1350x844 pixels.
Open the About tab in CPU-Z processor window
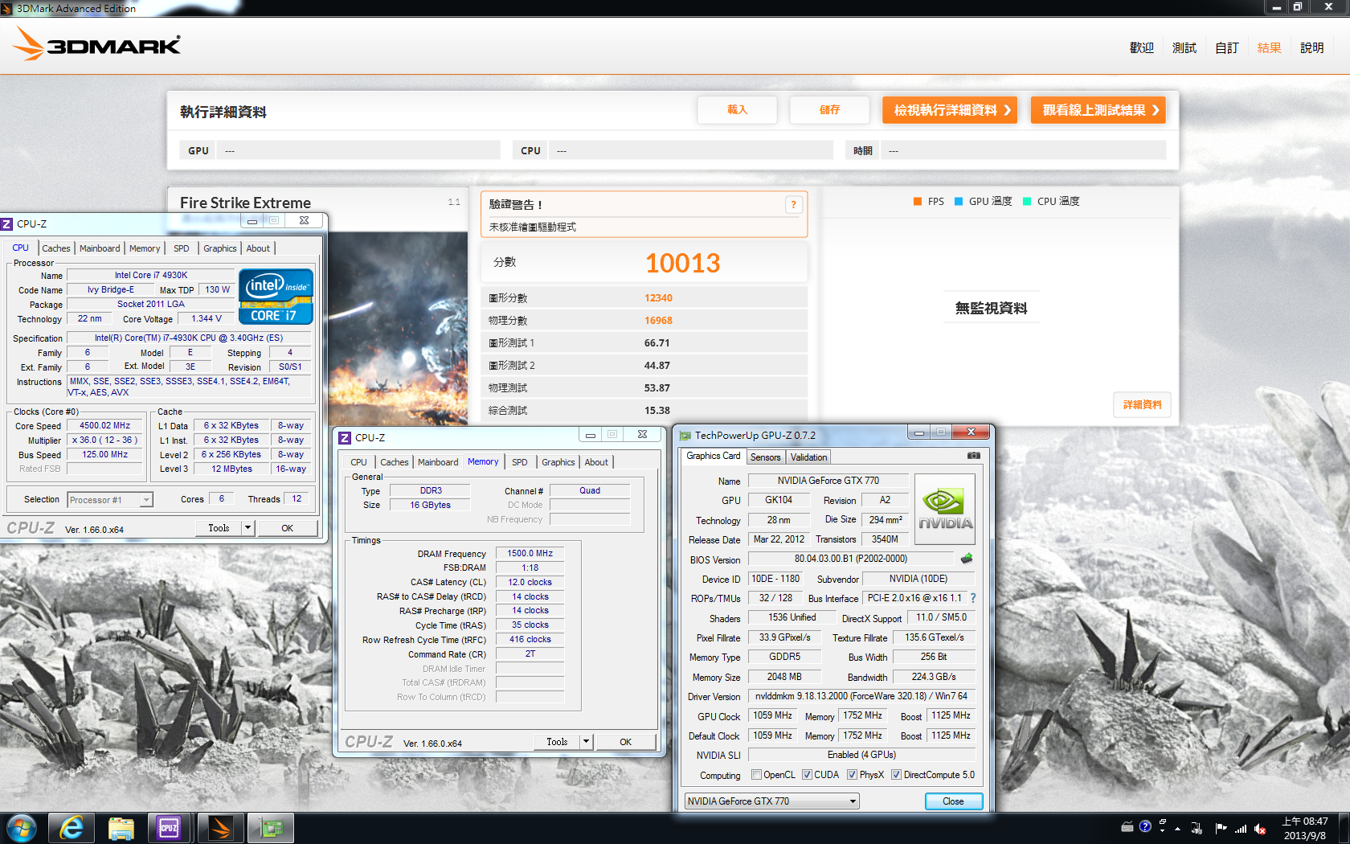point(258,248)
